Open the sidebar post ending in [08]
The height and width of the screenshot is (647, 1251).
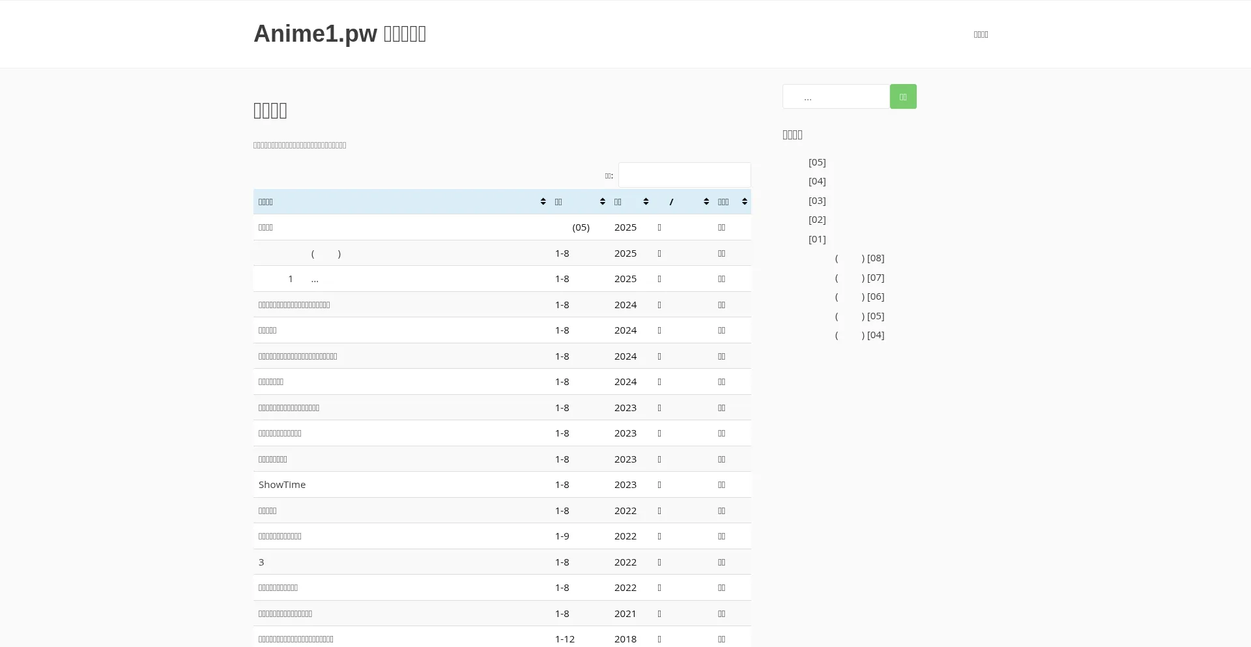(859, 258)
